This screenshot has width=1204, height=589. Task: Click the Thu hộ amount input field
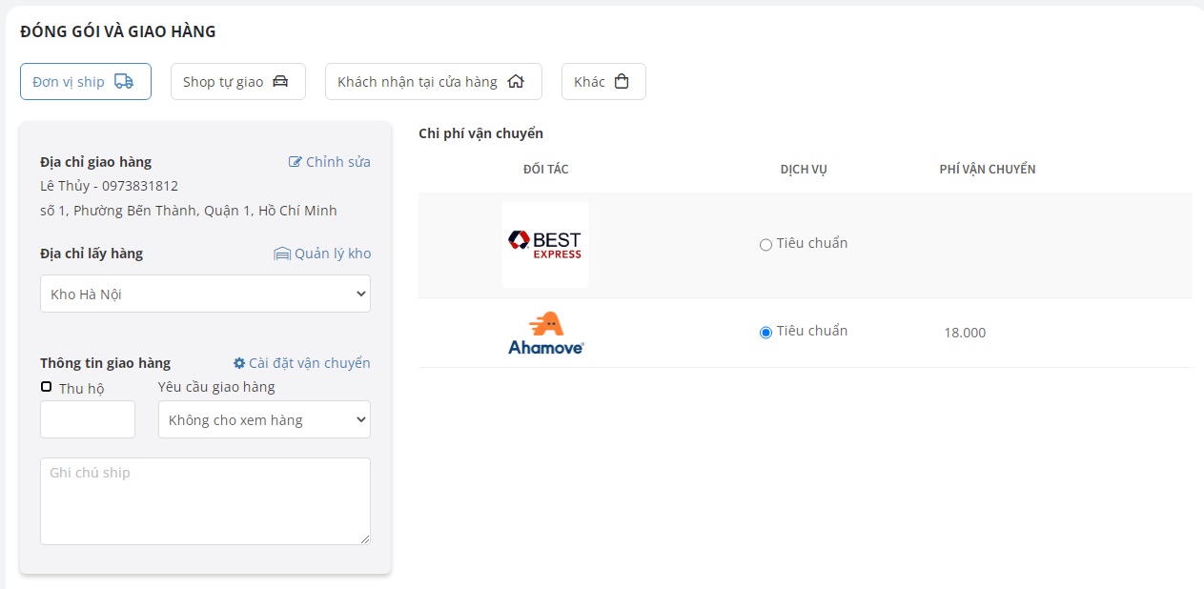point(88,419)
